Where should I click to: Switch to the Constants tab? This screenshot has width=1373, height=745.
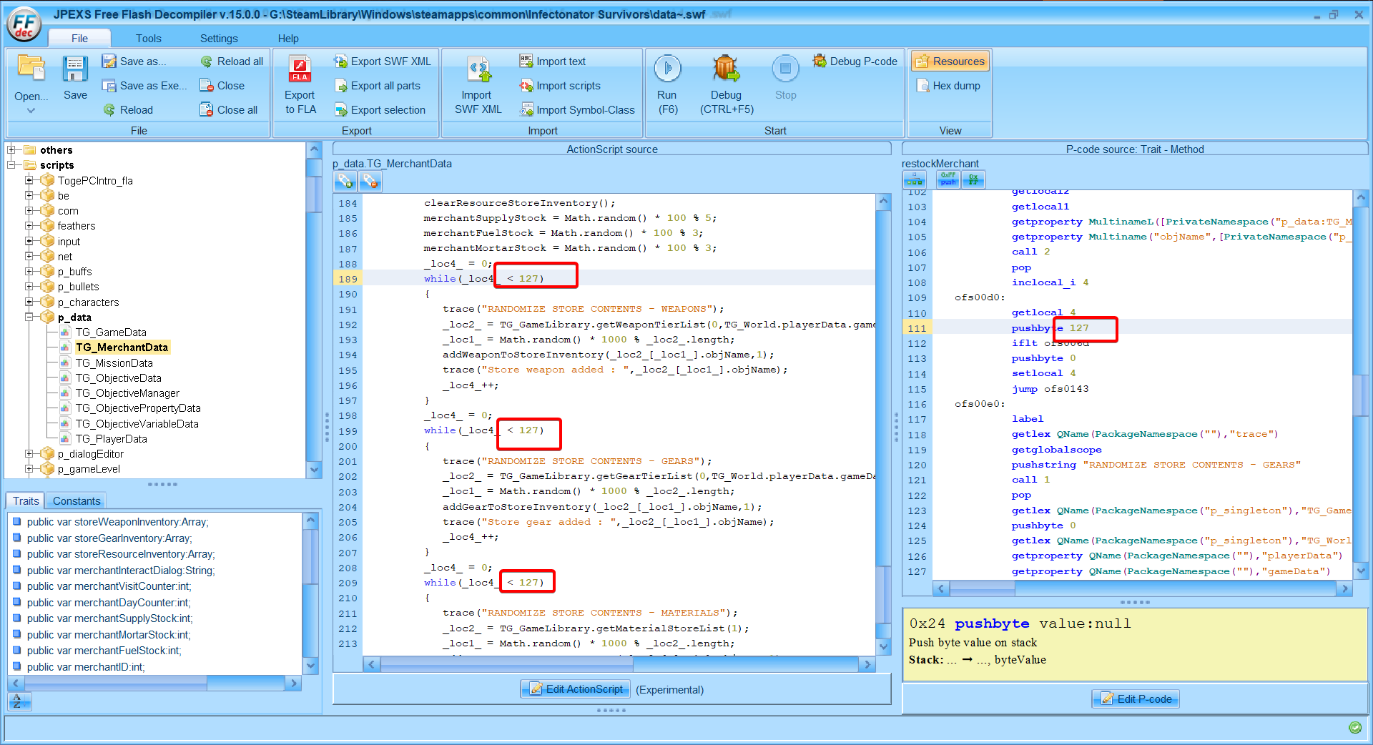(77, 501)
